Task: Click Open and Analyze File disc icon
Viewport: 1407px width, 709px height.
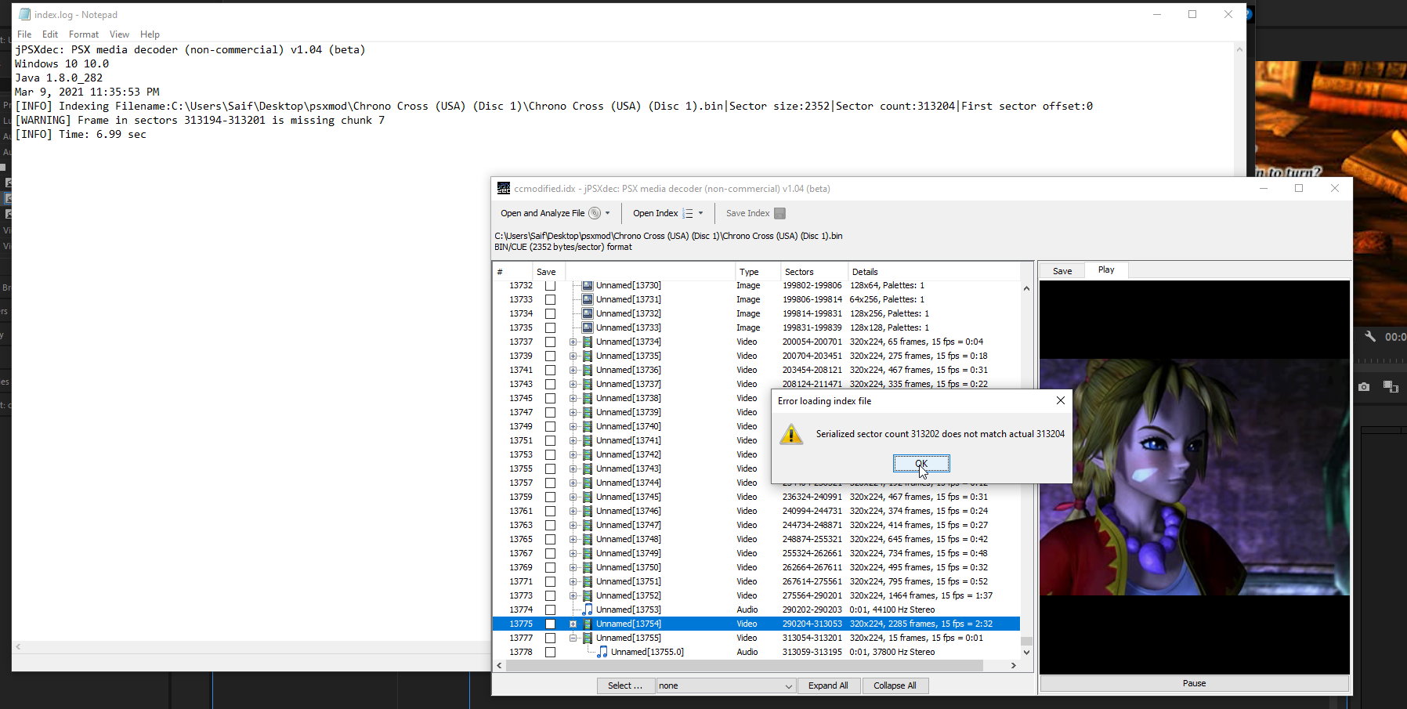Action: [595, 213]
